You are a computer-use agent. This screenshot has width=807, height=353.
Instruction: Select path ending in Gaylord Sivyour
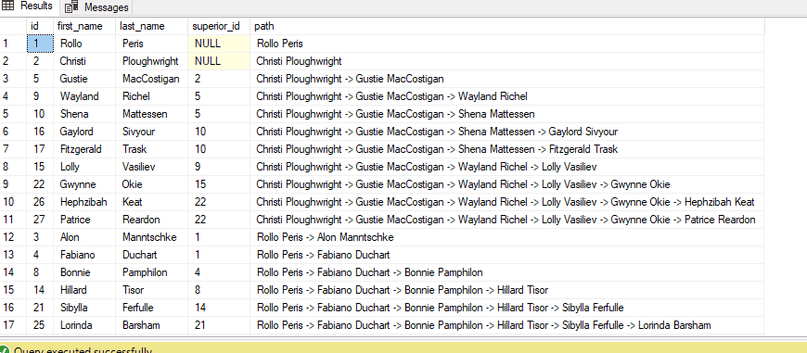tap(507, 132)
